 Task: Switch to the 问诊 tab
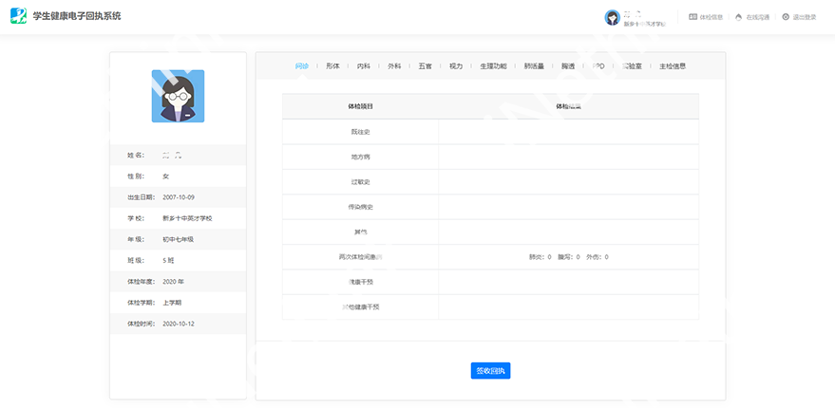point(302,66)
